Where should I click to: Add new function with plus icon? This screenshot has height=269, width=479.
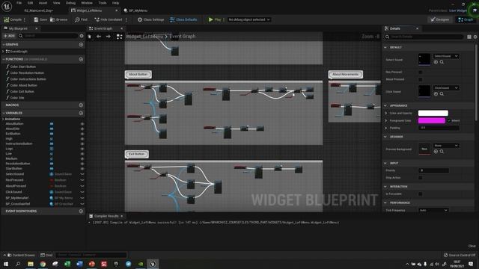(81, 59)
